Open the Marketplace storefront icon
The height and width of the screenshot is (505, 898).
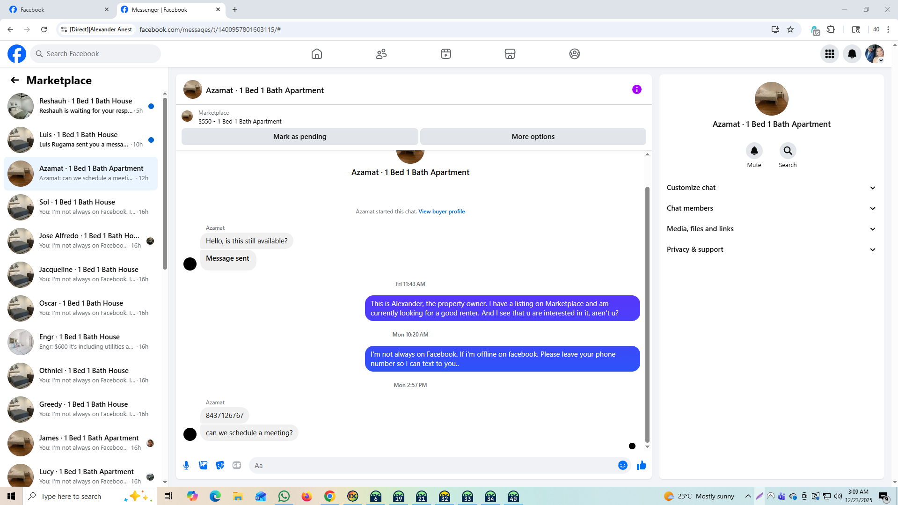point(510,54)
